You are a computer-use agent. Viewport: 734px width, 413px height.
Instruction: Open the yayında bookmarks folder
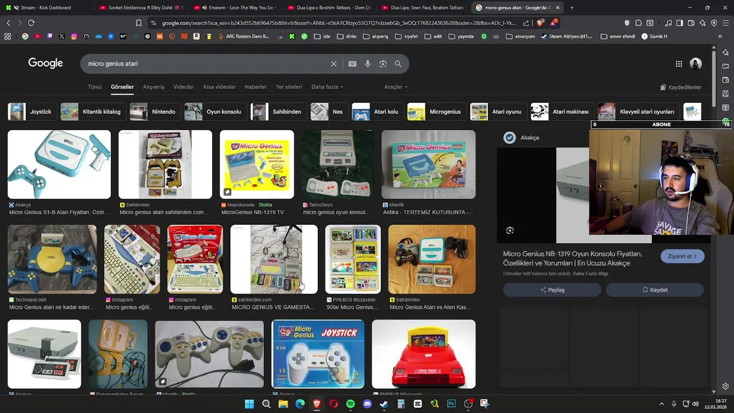click(x=461, y=36)
